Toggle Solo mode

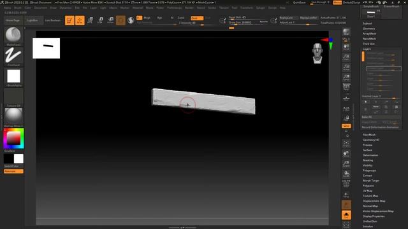point(346,215)
